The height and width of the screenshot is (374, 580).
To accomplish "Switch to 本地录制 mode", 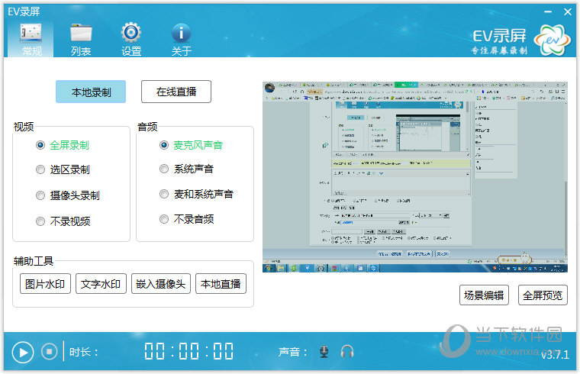I will 91,92.
